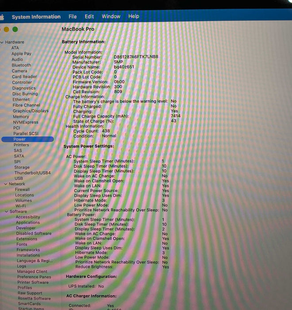
Task: Open the Help menu
Action: 134,16
